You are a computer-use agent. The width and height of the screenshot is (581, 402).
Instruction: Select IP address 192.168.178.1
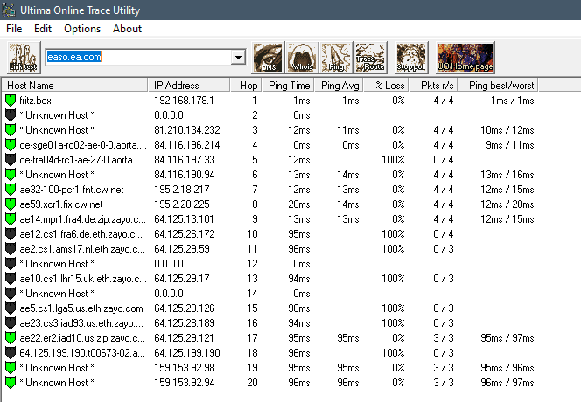click(184, 100)
